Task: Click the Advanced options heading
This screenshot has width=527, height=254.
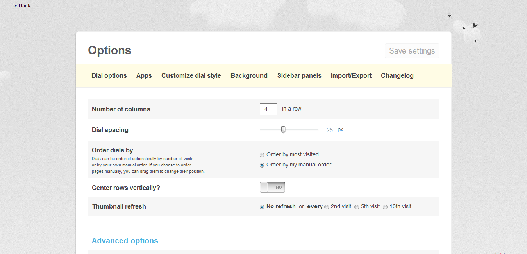Action: (x=125, y=241)
